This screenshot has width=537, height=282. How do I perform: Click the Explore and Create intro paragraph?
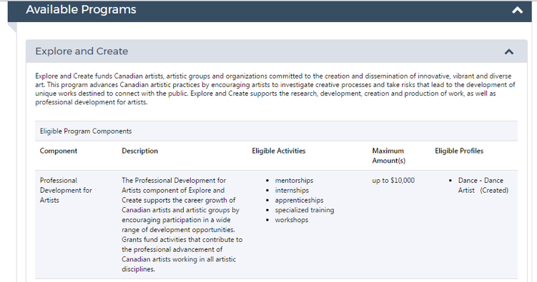click(275, 89)
